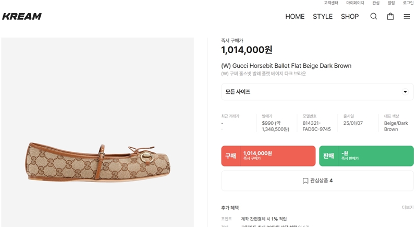Open the hamburger menu icon

coord(407,16)
